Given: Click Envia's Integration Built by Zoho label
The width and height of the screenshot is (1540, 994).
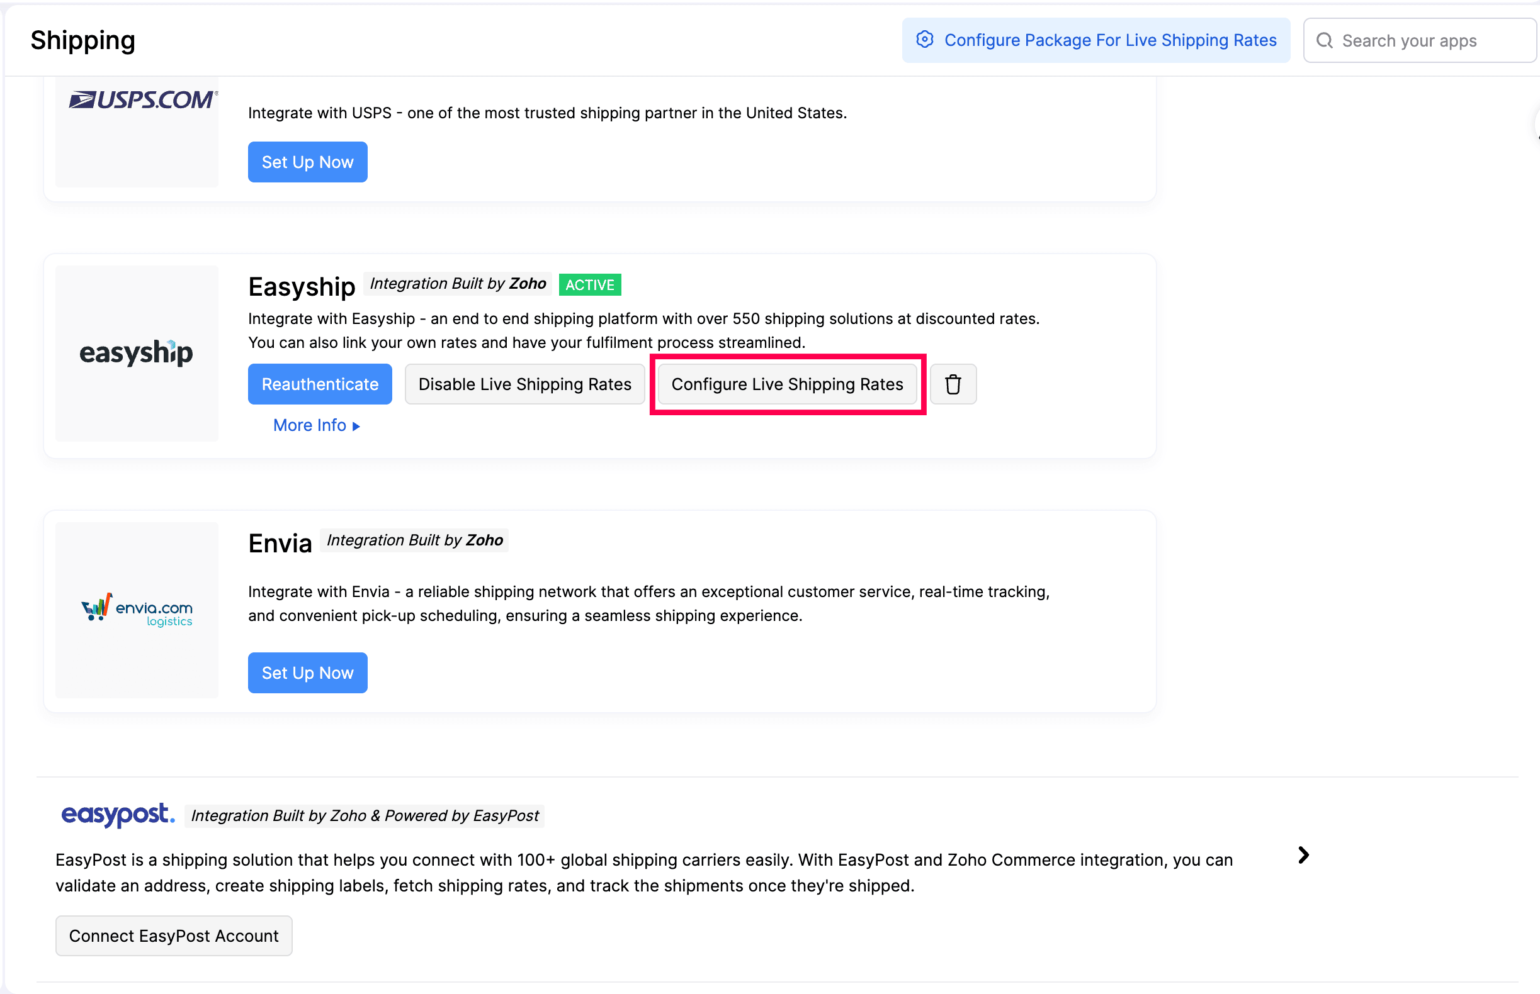Looking at the screenshot, I should pos(414,540).
